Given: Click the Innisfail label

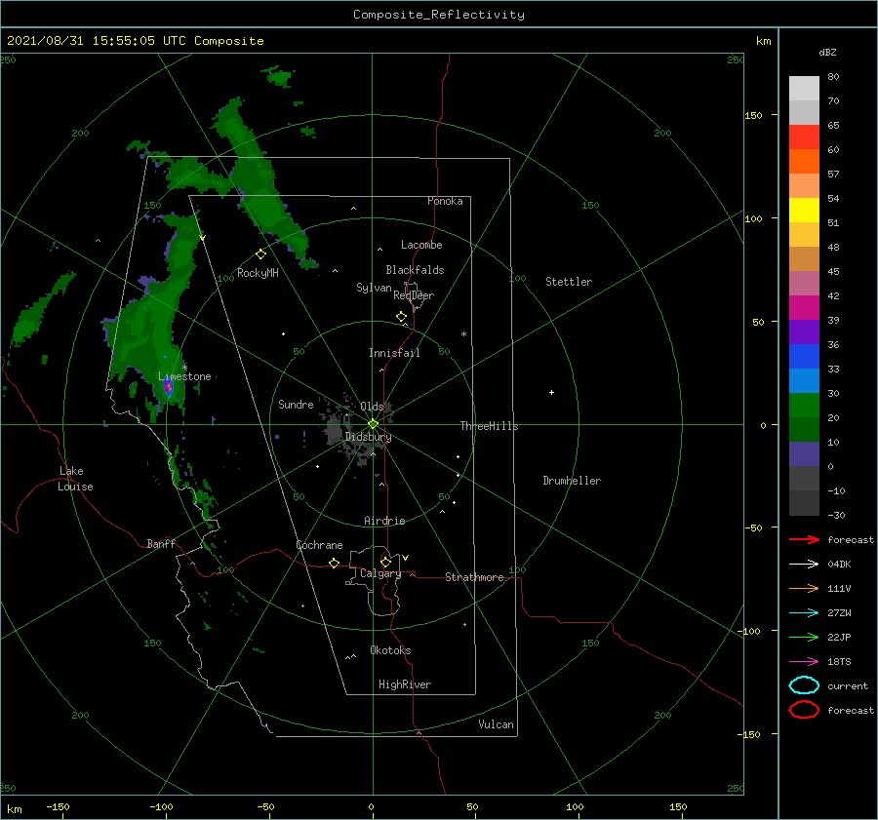Looking at the screenshot, I should coord(394,353).
